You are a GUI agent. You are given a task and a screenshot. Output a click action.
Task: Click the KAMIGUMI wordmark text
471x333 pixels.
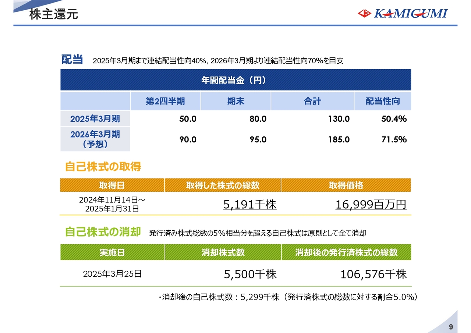[x=411, y=14]
